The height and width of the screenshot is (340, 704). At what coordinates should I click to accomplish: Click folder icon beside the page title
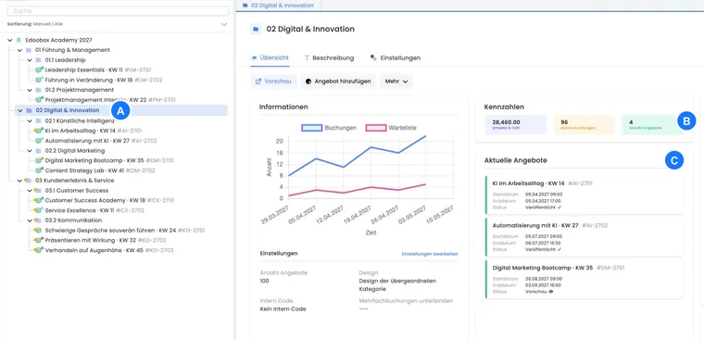click(x=256, y=30)
